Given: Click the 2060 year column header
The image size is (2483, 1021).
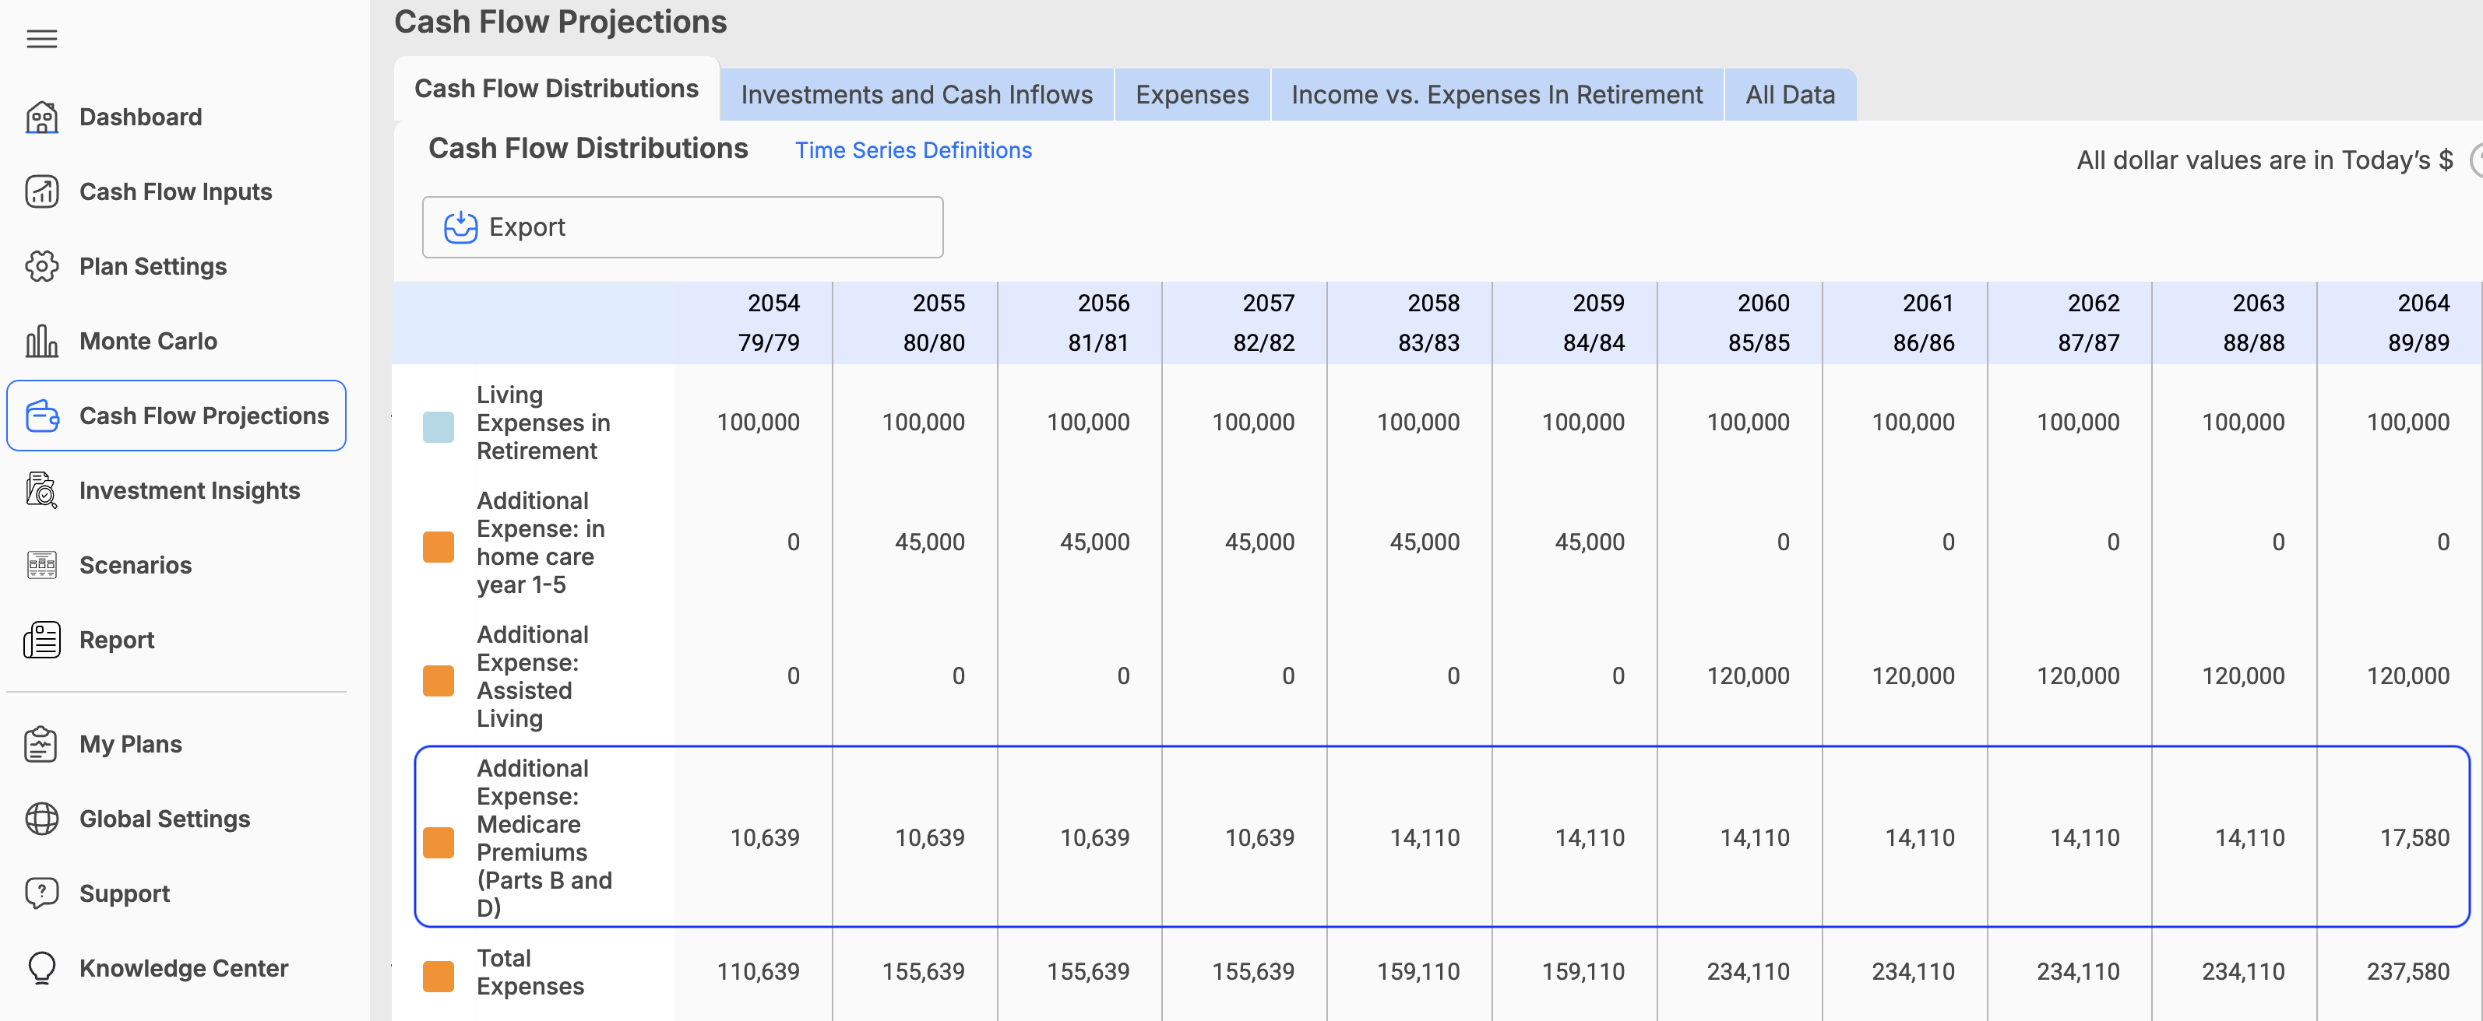Looking at the screenshot, I should (x=1763, y=303).
